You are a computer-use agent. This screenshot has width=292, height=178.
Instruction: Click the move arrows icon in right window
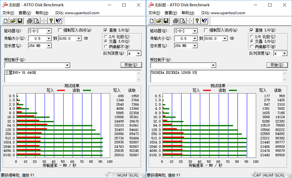pos(190,21)
